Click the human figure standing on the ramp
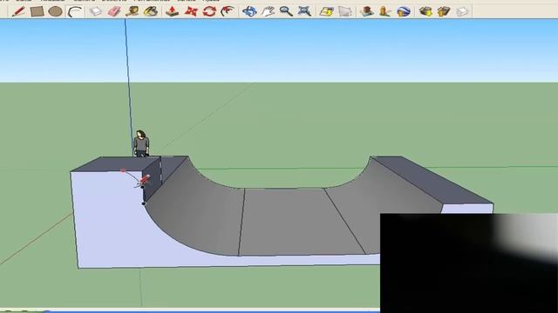The image size is (558, 313). 141,143
